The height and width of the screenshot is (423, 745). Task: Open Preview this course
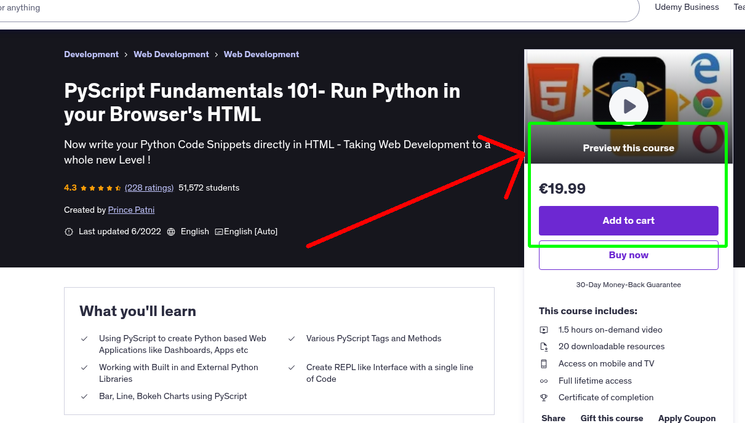coord(628,148)
